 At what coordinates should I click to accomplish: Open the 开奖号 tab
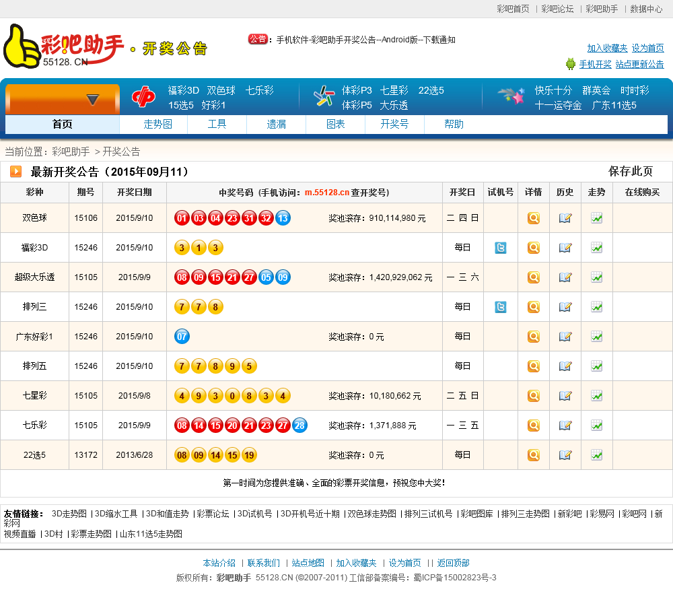point(394,125)
